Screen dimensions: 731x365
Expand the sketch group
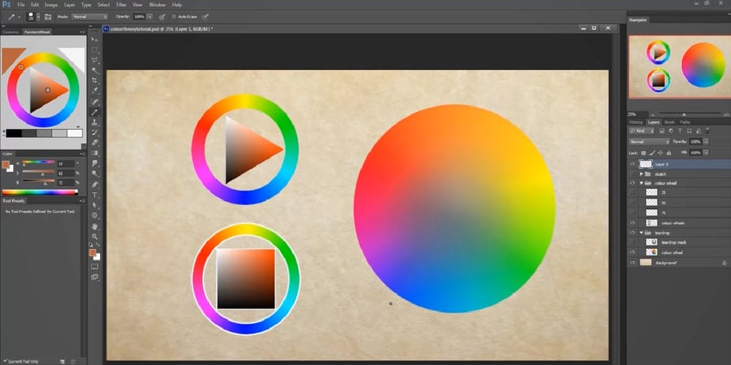click(x=642, y=174)
